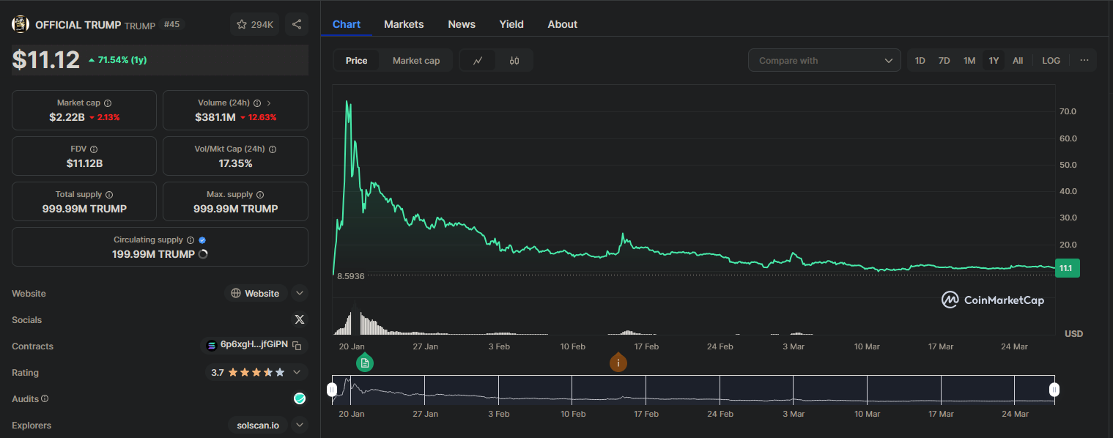
Task: Click the OFFICIAL TRUMP coin name
Action: [x=78, y=25]
